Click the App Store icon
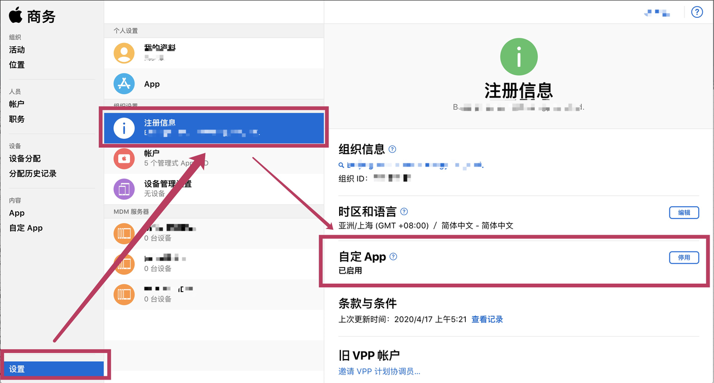 [124, 84]
